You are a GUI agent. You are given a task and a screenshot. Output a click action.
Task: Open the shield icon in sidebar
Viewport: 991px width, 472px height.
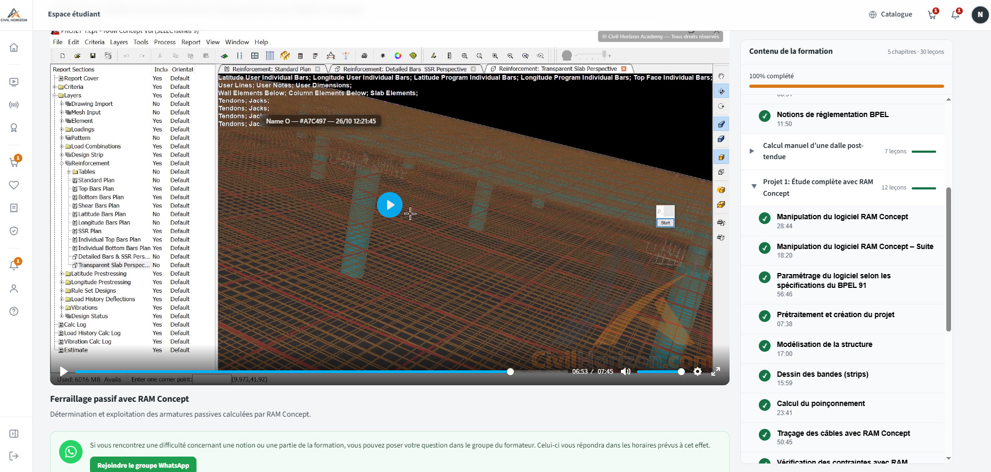(14, 231)
